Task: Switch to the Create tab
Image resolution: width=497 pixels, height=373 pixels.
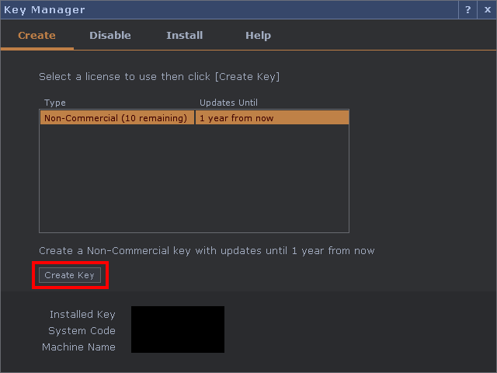Action: point(36,36)
